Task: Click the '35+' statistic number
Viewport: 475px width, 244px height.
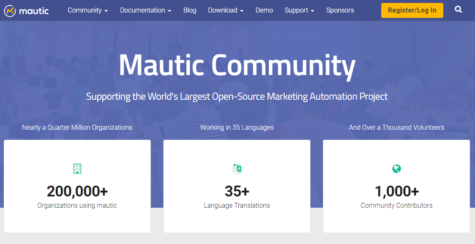Action: [237, 191]
